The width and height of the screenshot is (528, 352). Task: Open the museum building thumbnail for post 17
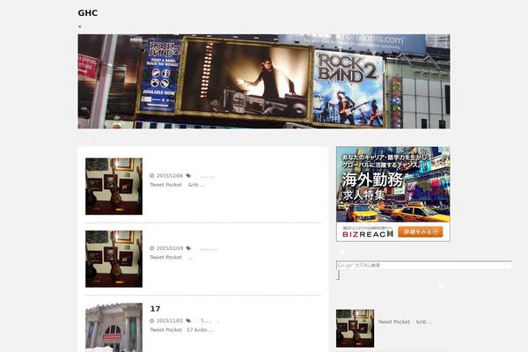click(x=114, y=327)
